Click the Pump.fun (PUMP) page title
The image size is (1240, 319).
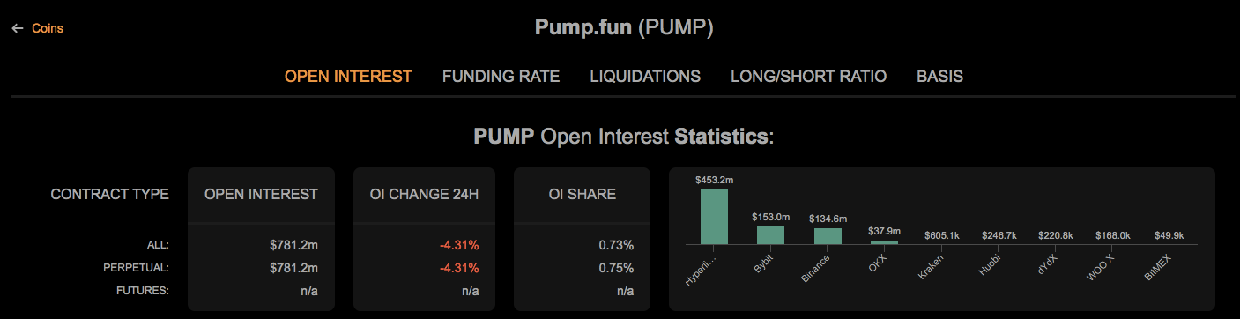pyautogui.click(x=624, y=27)
